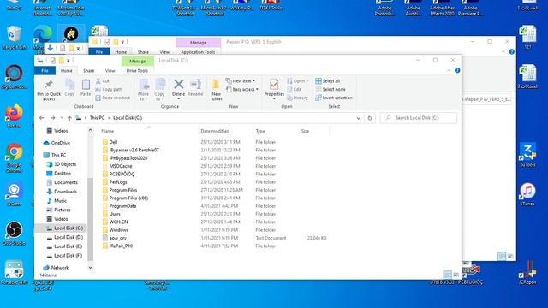Select the aow_drv text document
Image resolution: width=548 pixels, height=308 pixels.
(118, 238)
